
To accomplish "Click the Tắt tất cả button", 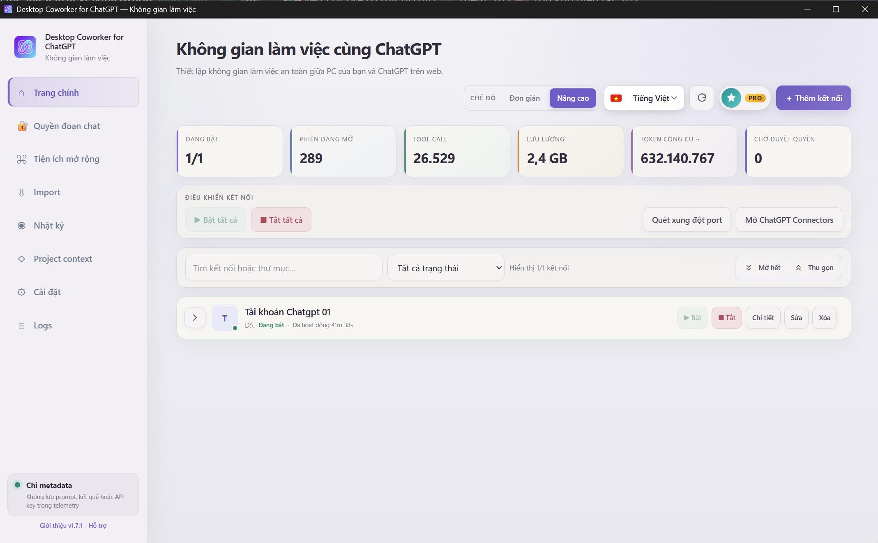I will click(281, 220).
